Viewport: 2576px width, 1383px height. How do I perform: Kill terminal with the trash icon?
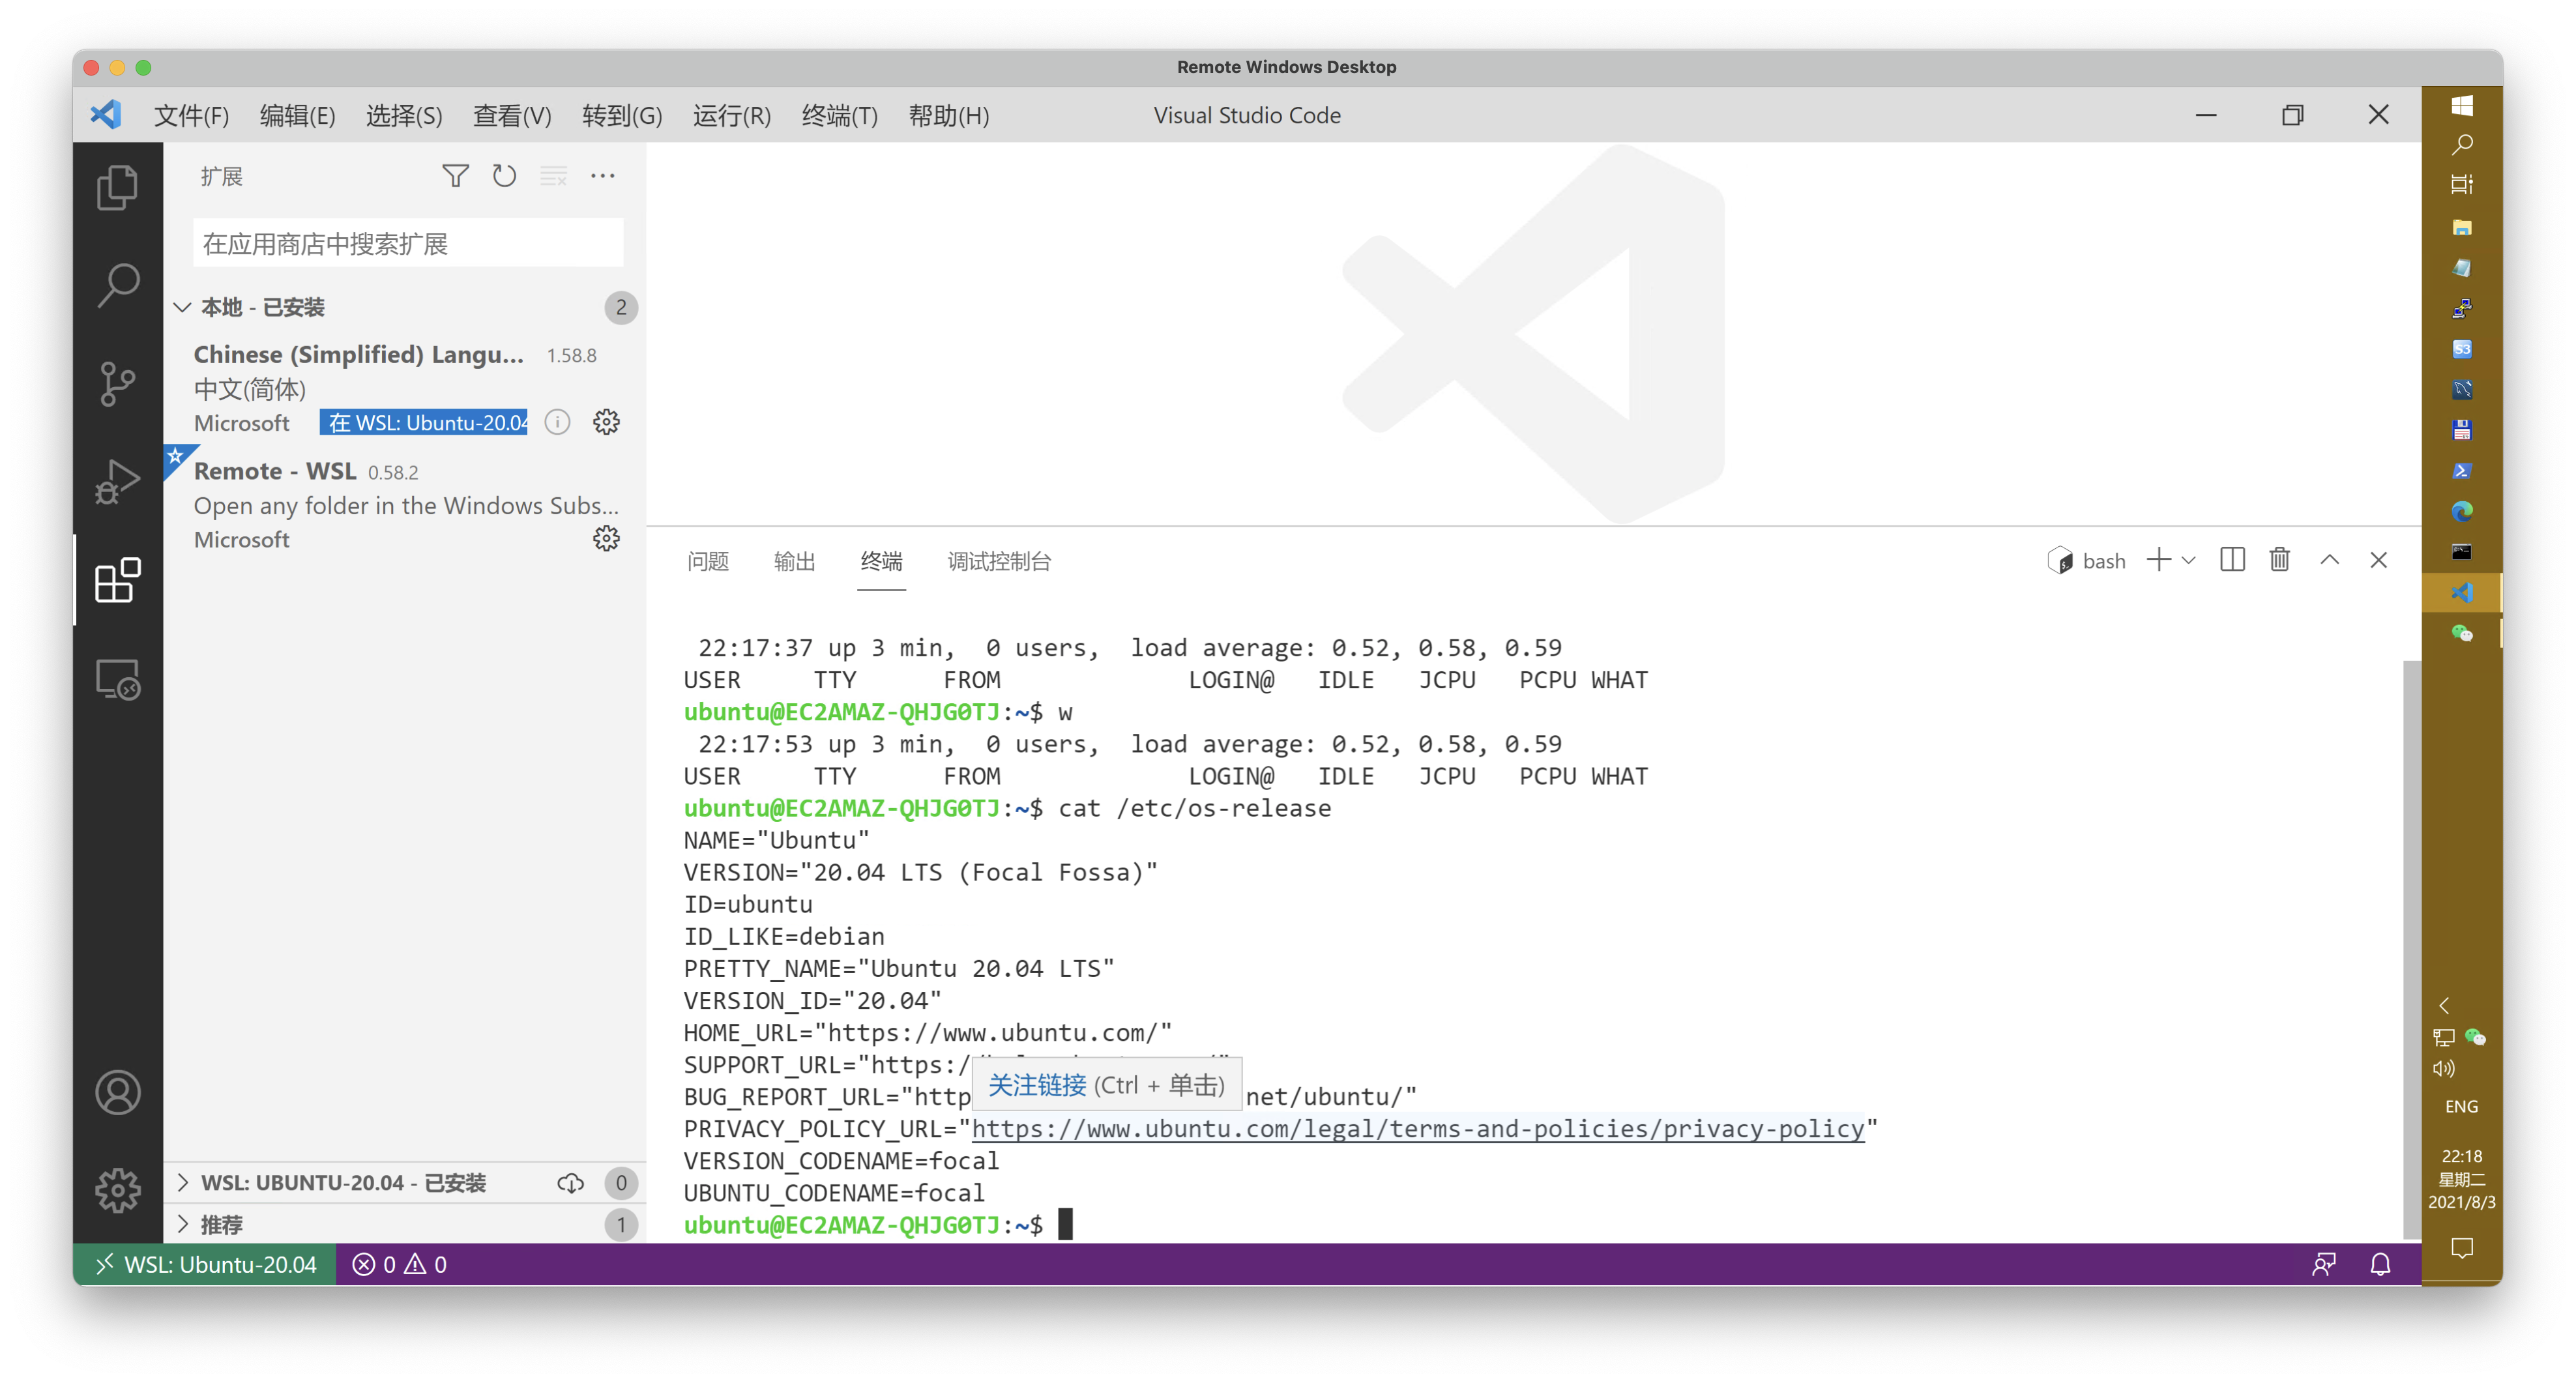pos(2279,560)
